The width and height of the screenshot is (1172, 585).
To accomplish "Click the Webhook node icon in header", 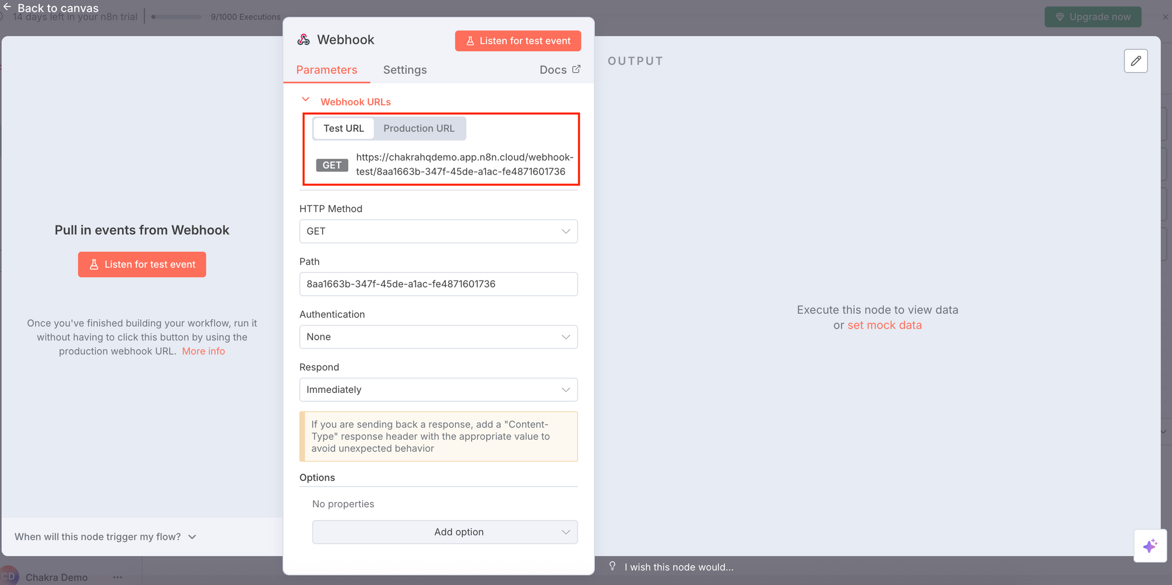I will tap(304, 39).
